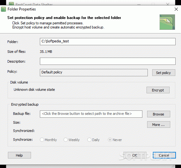Click the Disk volume group title
The image size is (181, 168).
(19, 82)
